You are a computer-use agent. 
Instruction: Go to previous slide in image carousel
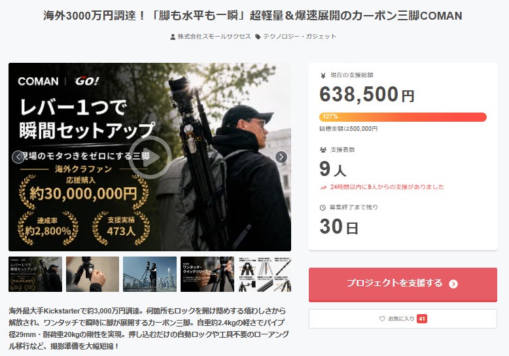pyautogui.click(x=18, y=157)
